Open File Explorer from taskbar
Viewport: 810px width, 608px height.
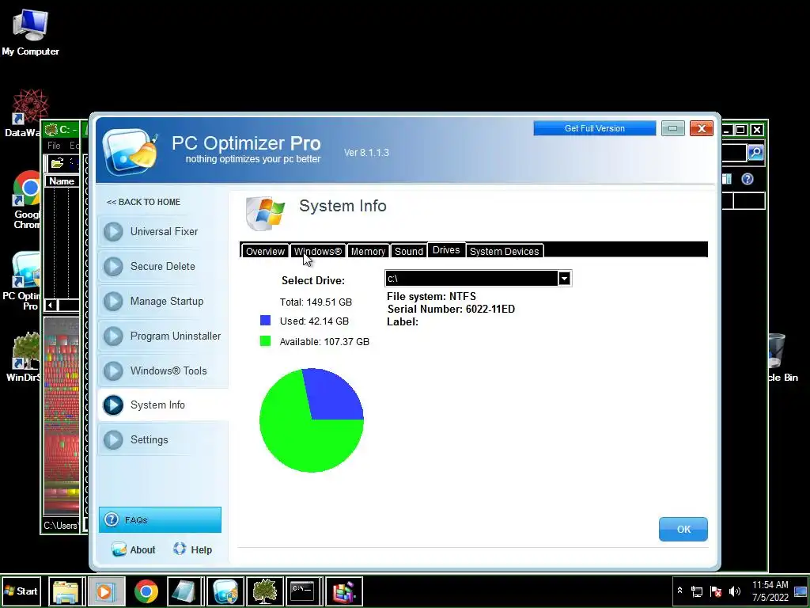click(x=66, y=591)
